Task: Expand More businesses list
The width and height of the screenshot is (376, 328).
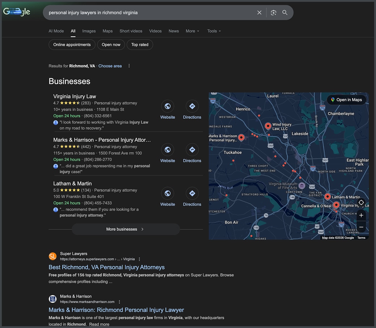Action: point(125,229)
